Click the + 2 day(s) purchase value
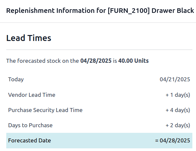 tap(178, 125)
